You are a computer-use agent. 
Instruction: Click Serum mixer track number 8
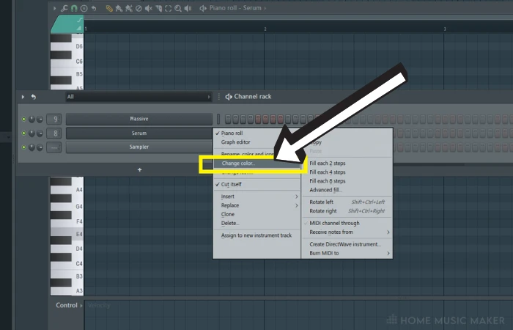coord(54,133)
